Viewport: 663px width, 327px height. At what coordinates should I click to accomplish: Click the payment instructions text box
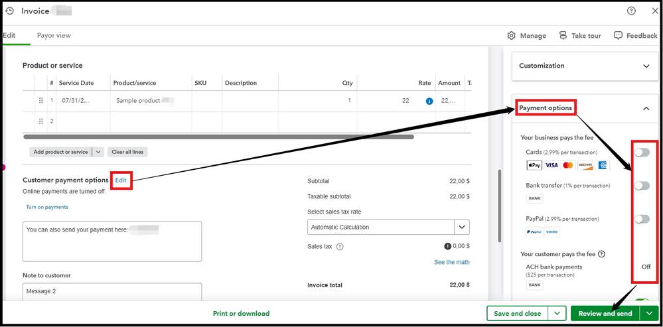point(112,241)
